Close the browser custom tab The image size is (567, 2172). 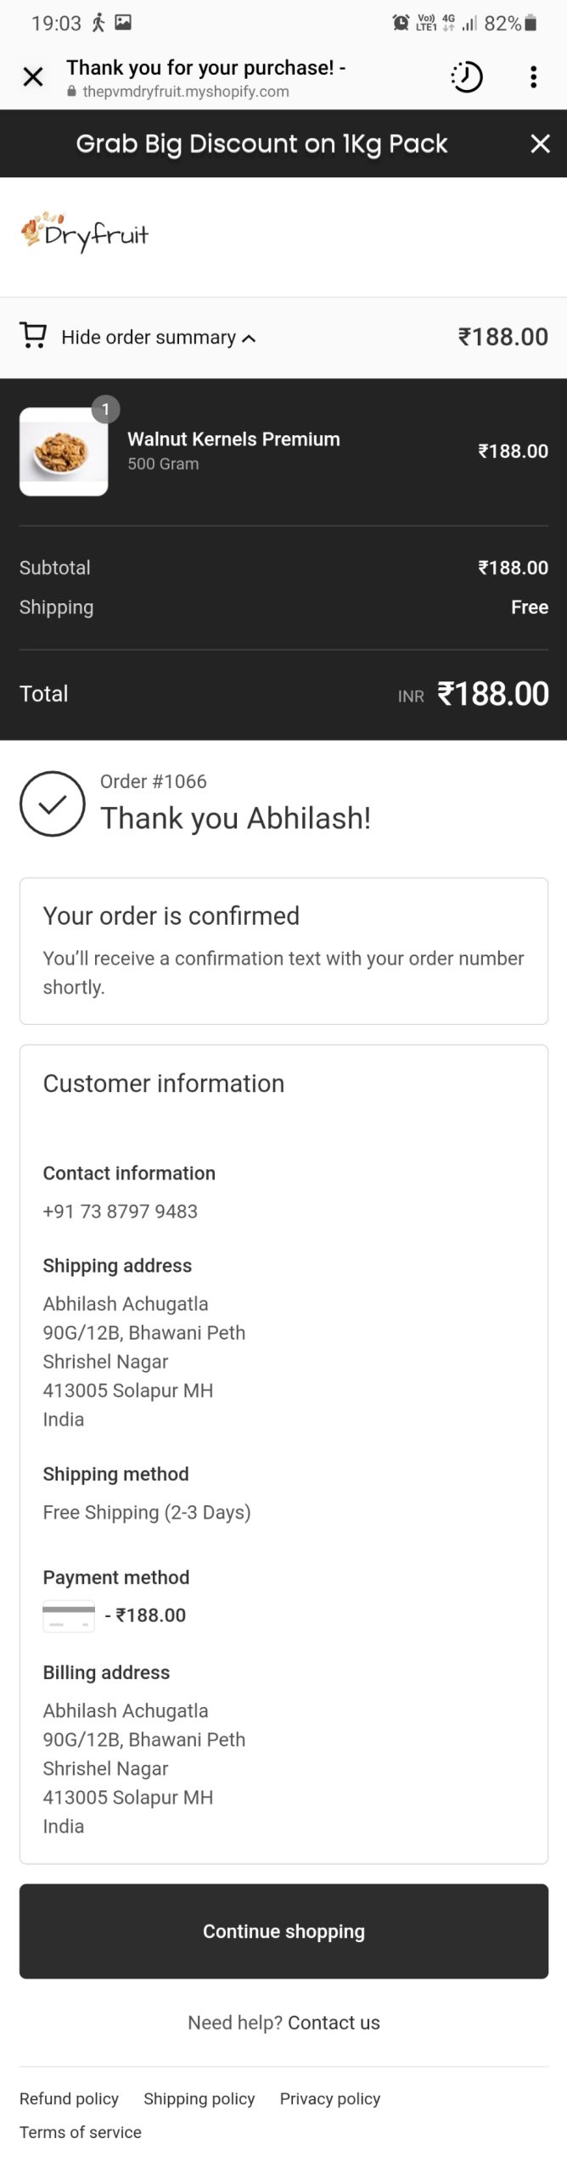pos(33,77)
